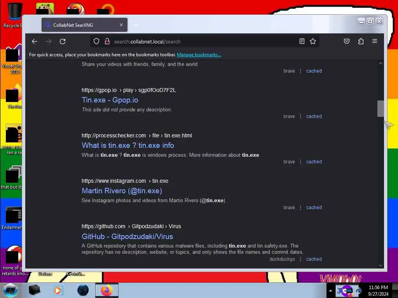Click the scrollbar up arrow
Image resolution: width=398 pixels, height=298 pixels.
381,63
